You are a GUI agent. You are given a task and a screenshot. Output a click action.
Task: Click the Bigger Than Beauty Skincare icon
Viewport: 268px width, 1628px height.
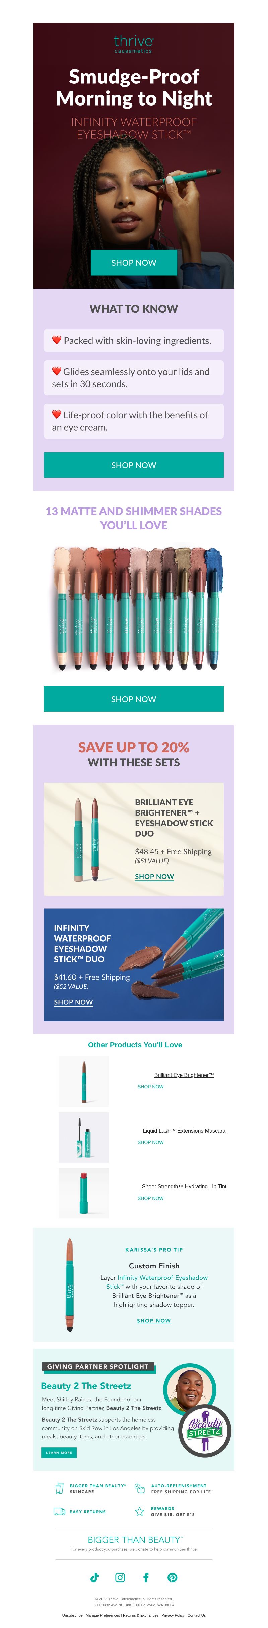pos(59,1488)
